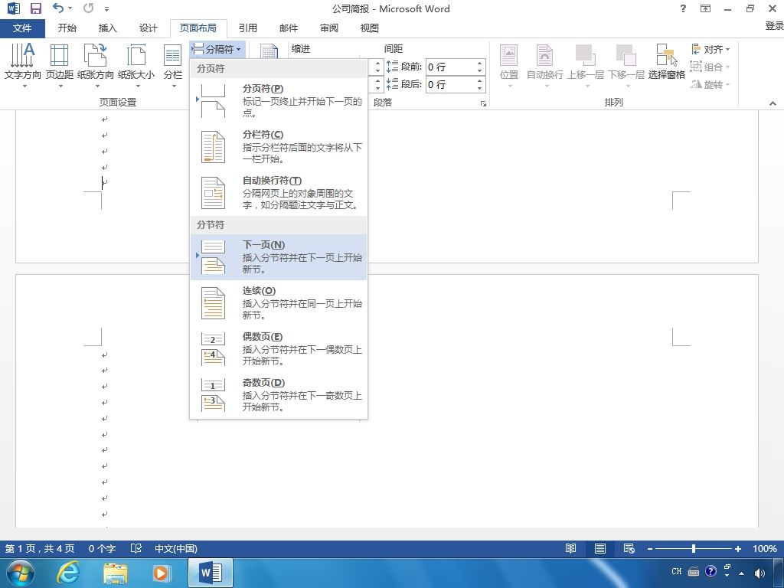Switch to the 开始 home tab
The image size is (784, 588).
(x=67, y=28)
